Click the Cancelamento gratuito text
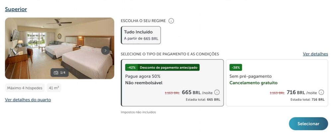 point(253,83)
